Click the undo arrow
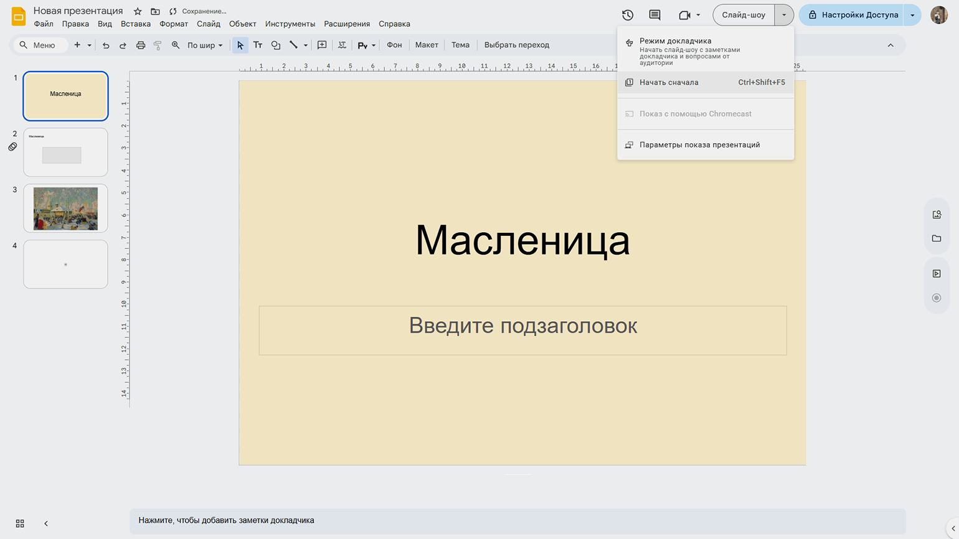Screen dimensions: 959x539 [x=106, y=45]
